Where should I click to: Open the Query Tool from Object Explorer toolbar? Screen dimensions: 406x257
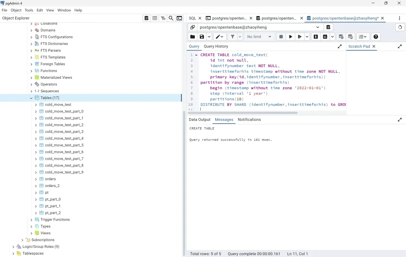pyautogui.click(x=146, y=18)
